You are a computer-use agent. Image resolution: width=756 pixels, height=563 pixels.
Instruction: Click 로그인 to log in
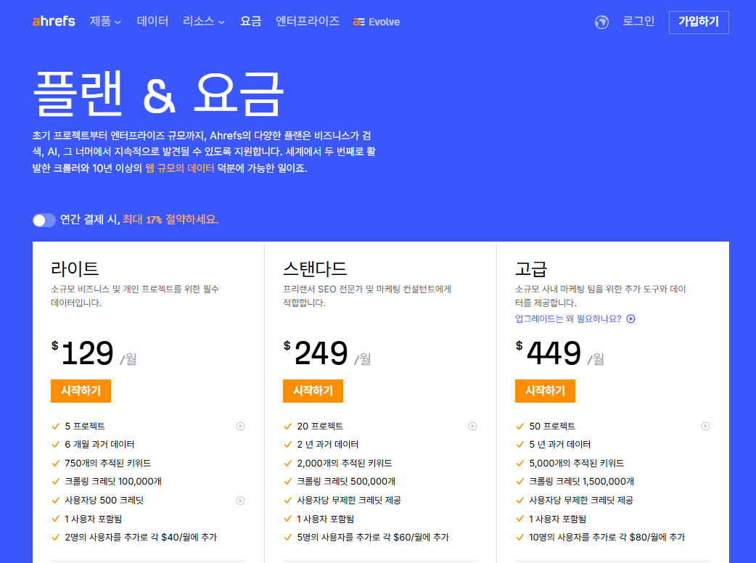638,22
